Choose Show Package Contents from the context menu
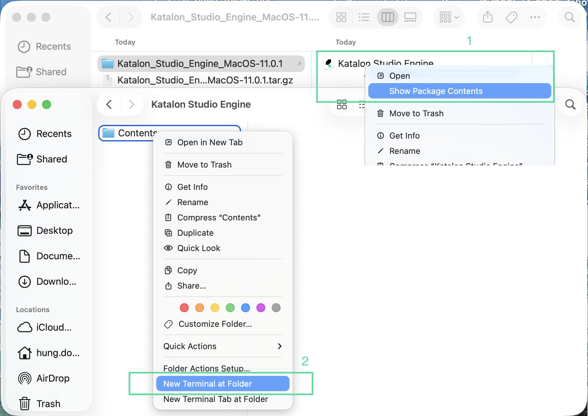The width and height of the screenshot is (588, 416). pyautogui.click(x=459, y=91)
